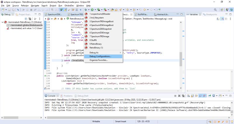Open the GhidraDev menu
Image resolution: width=234 pixels, height=124 pixels.
pos(69,6)
